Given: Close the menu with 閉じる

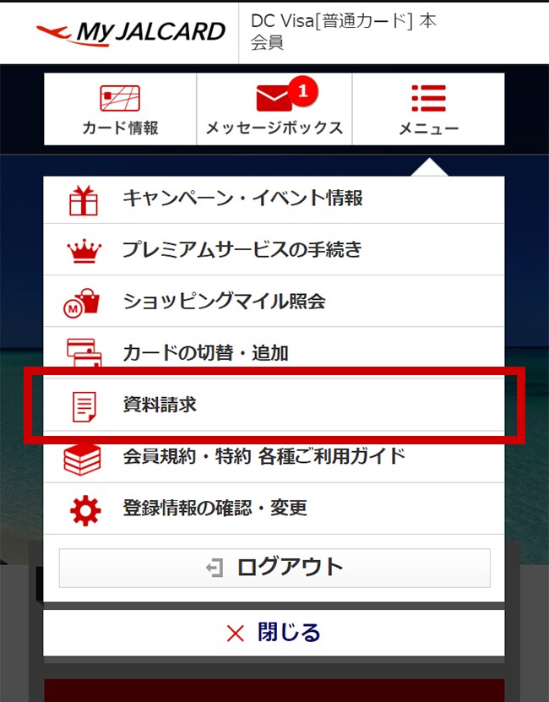Looking at the screenshot, I should click(x=274, y=633).
